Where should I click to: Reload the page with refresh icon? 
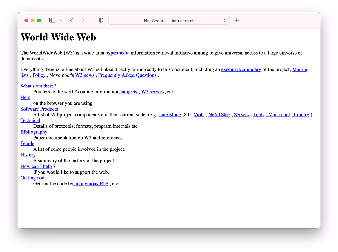coord(226,21)
